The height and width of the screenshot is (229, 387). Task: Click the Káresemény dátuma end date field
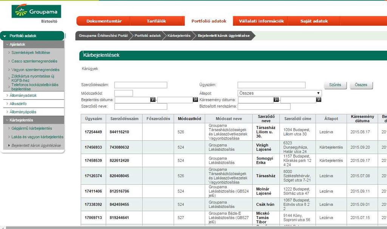[x=299, y=100]
